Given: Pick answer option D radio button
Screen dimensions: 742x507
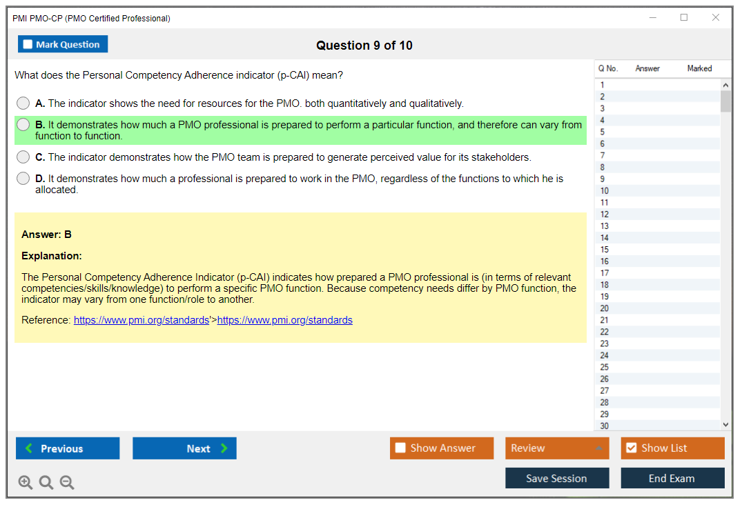Looking at the screenshot, I should pyautogui.click(x=23, y=178).
